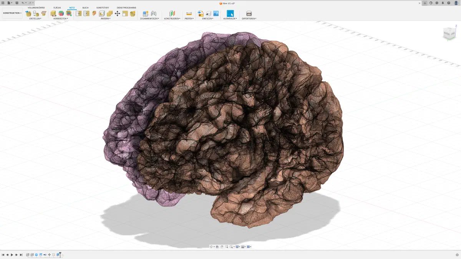Click the Zusammenfügen combine icon
The image size is (461, 259).
pyautogui.click(x=146, y=13)
